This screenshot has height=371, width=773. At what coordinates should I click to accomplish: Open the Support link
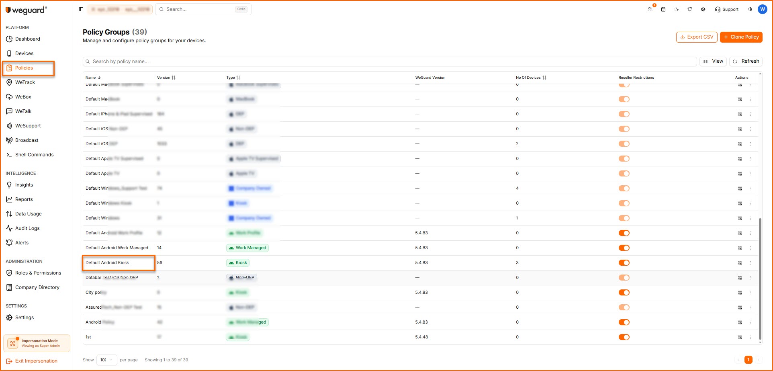726,9
